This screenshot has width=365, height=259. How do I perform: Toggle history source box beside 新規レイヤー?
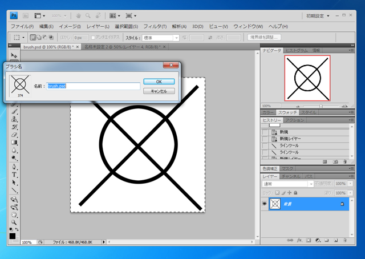coord(265,139)
